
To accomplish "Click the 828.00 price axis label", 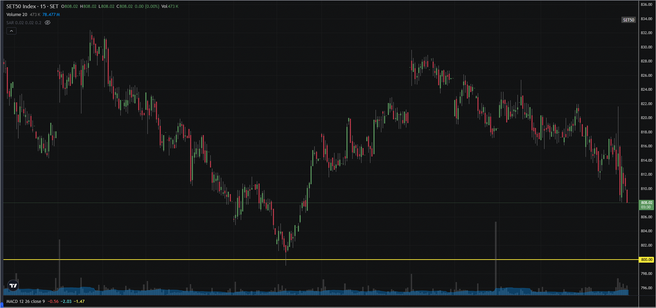I will [x=646, y=61].
